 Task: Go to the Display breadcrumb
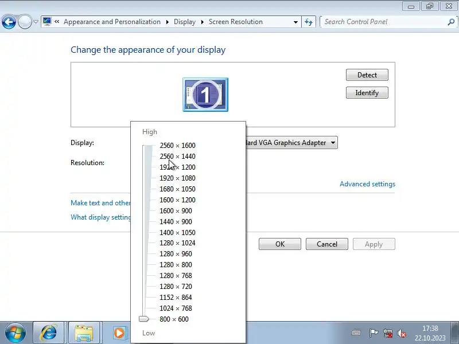(185, 22)
